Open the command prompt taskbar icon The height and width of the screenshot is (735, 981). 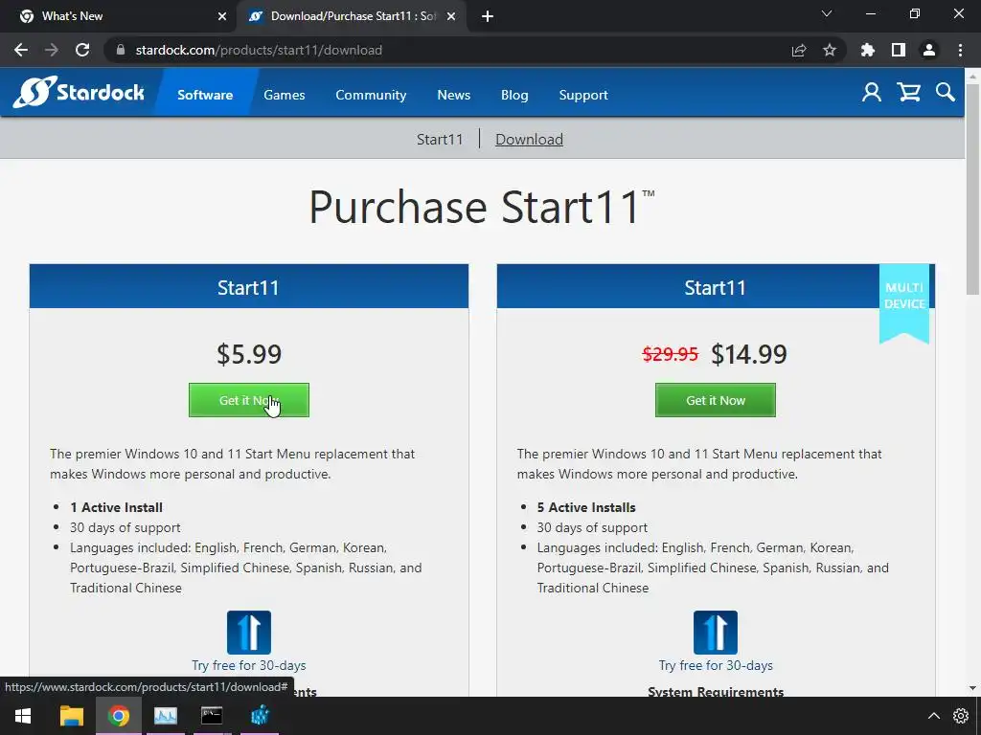212,716
